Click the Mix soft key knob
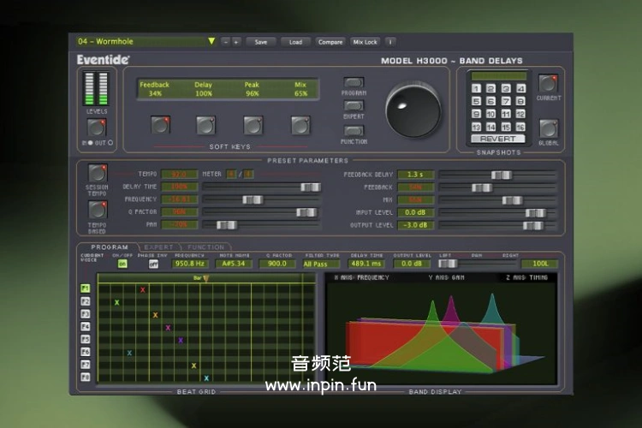The height and width of the screenshot is (428, 642). pos(300,125)
